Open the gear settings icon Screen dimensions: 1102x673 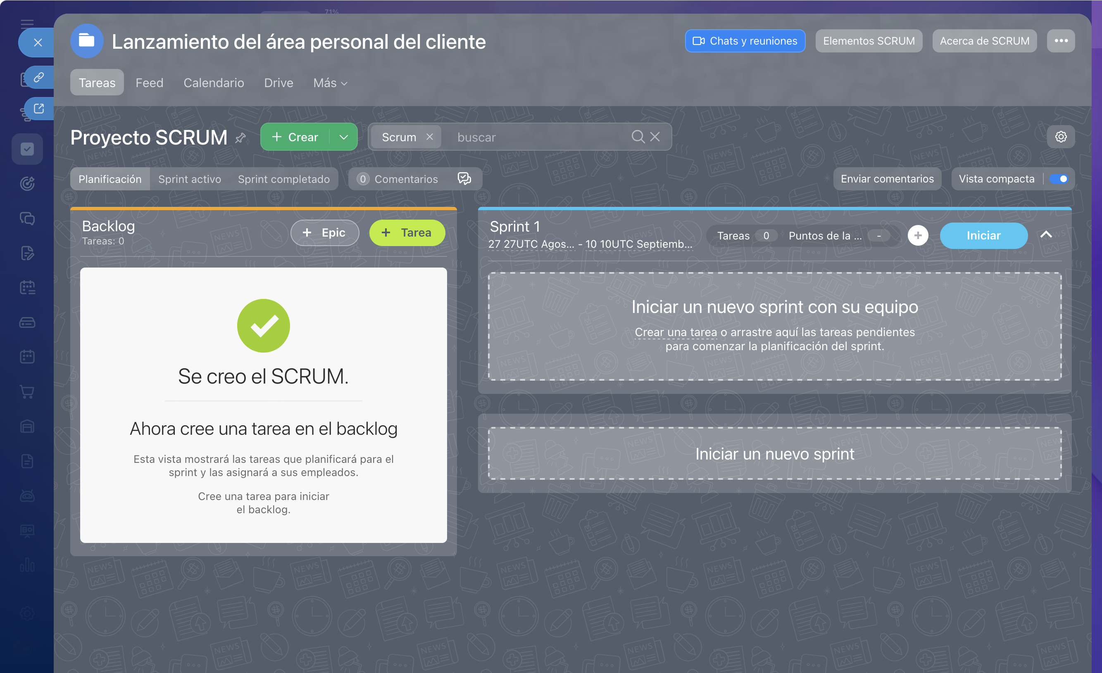1061,137
